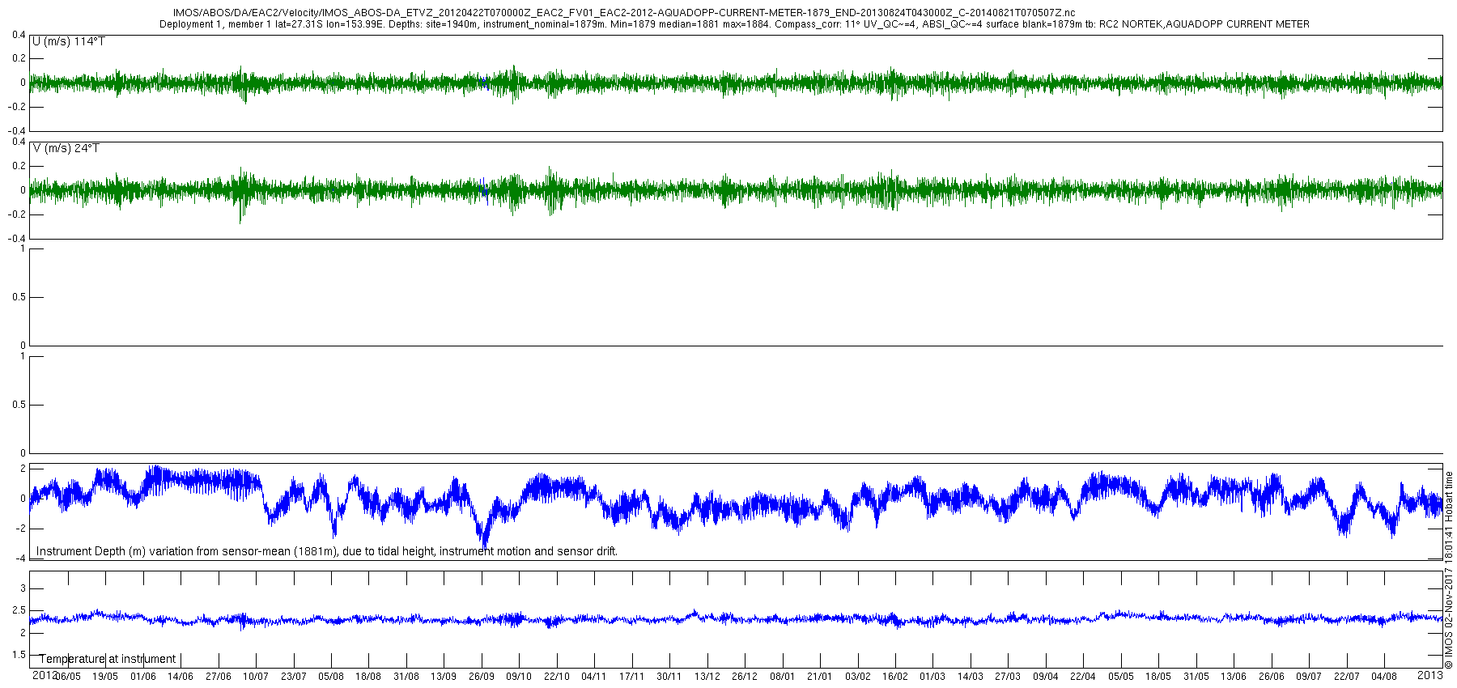Click the '31/08' date tick label
1457x688 pixels.
tap(406, 677)
